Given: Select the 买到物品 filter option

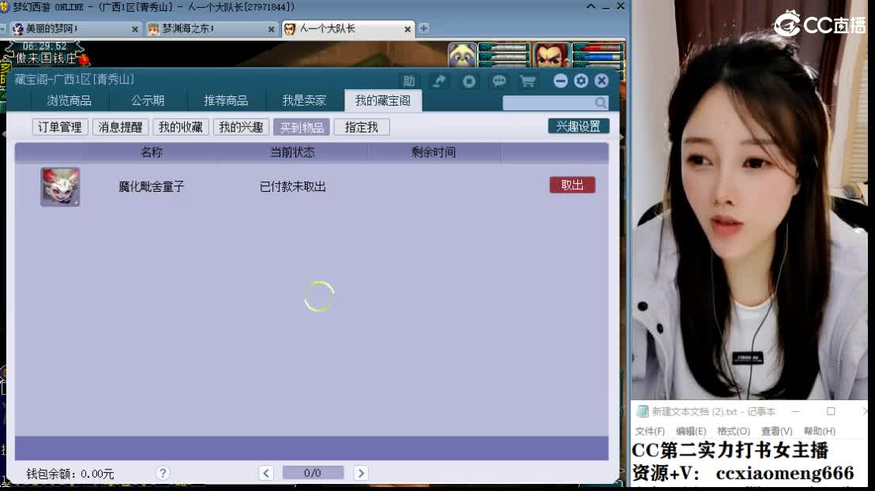Looking at the screenshot, I should [300, 126].
